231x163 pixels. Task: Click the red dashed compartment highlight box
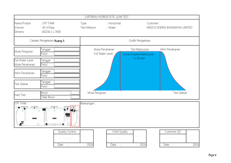point(75,116)
